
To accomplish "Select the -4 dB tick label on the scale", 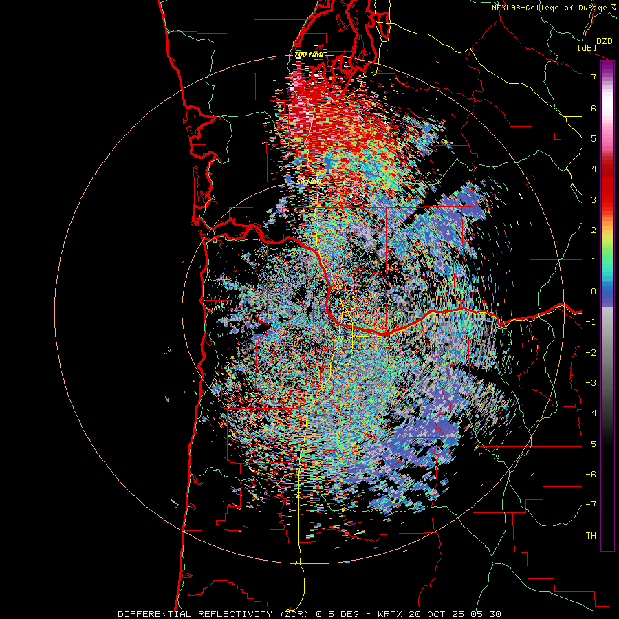I will [591, 413].
